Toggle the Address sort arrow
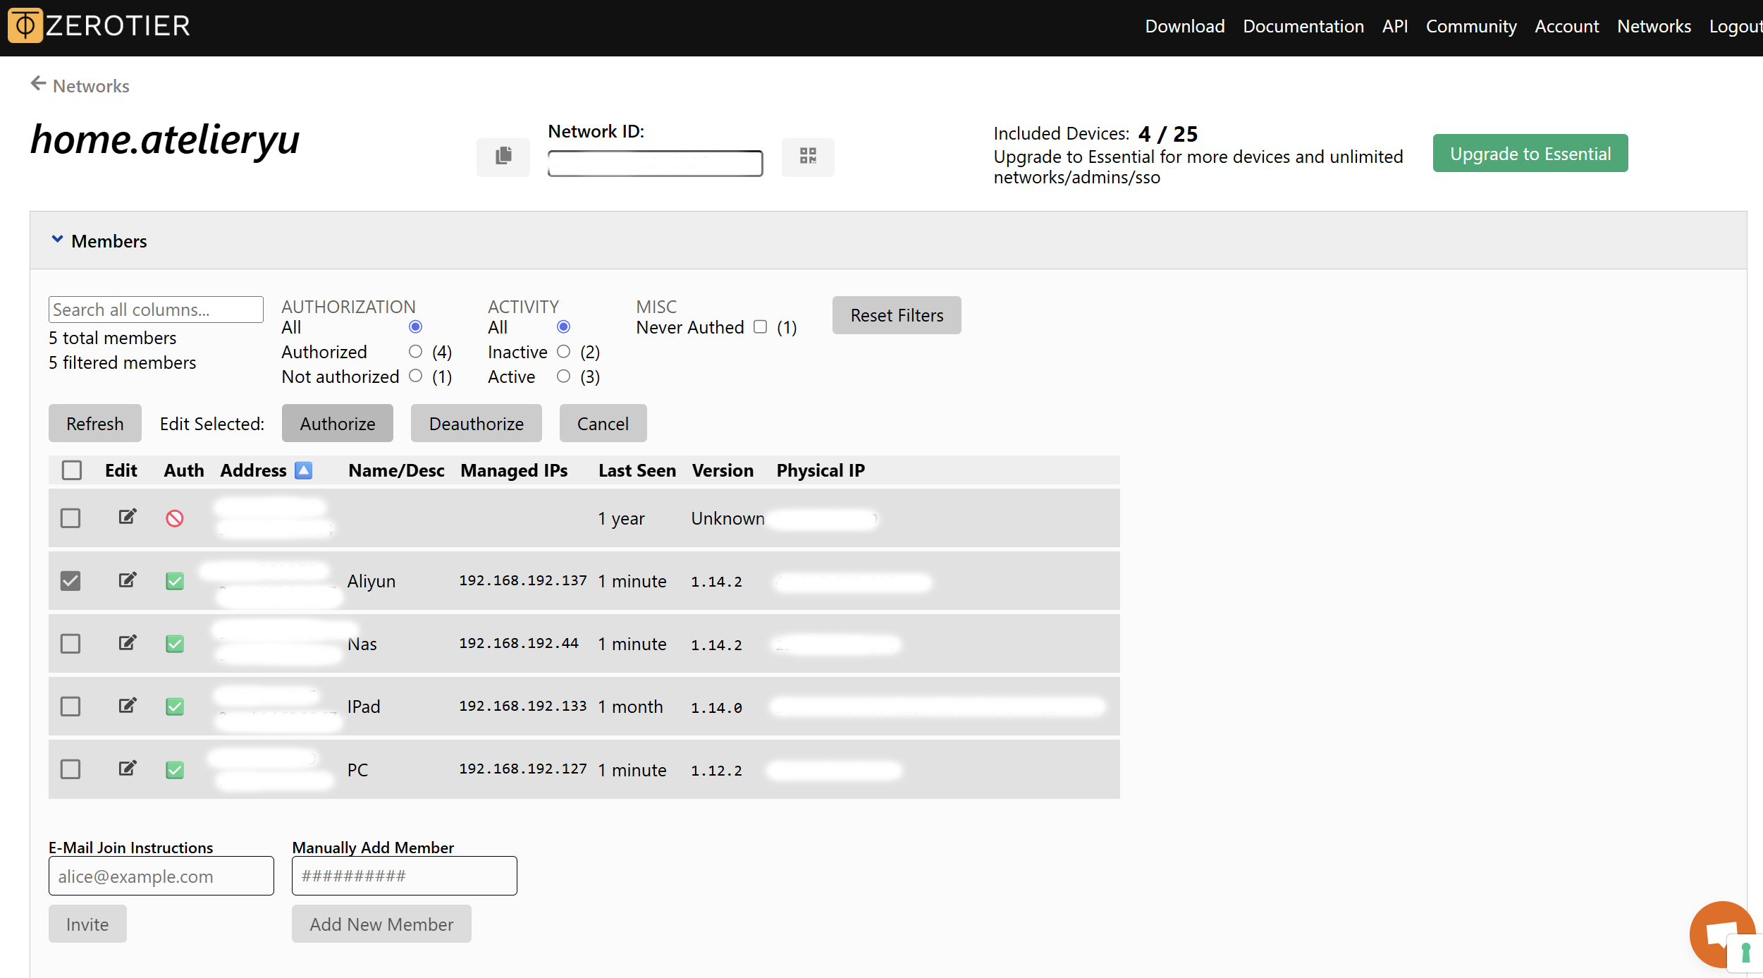 [x=303, y=470]
